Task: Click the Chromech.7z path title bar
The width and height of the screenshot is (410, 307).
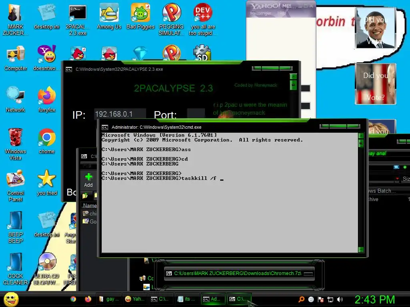Action: (239, 273)
